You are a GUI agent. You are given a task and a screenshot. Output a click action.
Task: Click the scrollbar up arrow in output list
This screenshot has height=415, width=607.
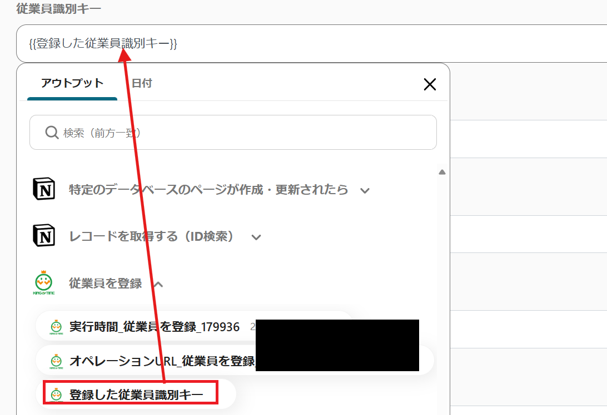[x=442, y=172]
